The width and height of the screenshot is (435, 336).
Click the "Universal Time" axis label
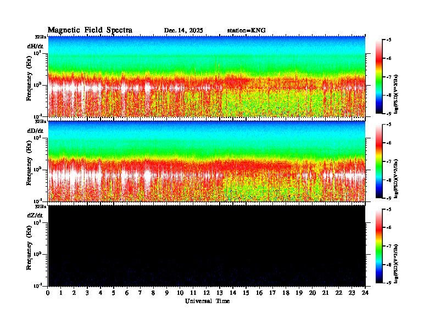207,301
